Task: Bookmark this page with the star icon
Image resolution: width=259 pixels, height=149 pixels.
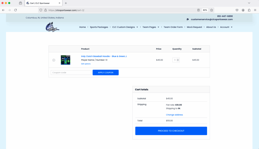Action: coord(212,10)
